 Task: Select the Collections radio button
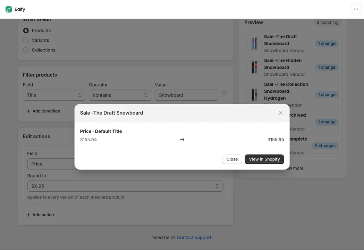click(26, 50)
